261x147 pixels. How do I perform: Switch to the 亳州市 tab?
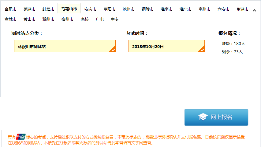pyautogui.click(x=204, y=9)
